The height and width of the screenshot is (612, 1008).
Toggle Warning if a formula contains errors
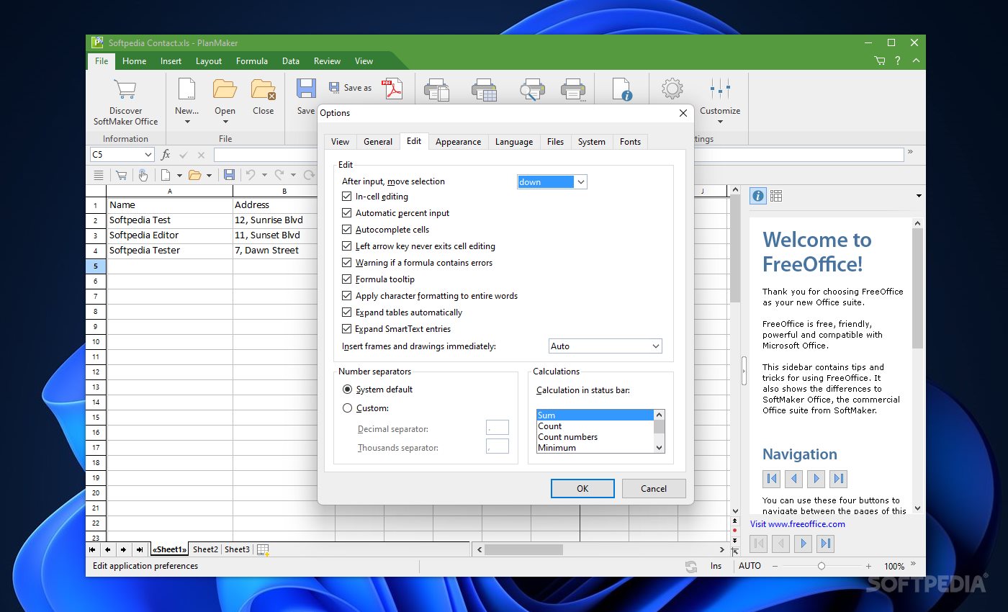pos(348,263)
